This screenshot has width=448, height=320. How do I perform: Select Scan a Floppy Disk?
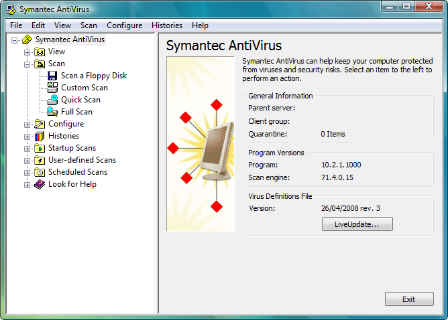(94, 76)
